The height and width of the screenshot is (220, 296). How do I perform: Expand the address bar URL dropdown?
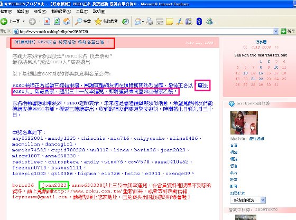click(x=275, y=31)
